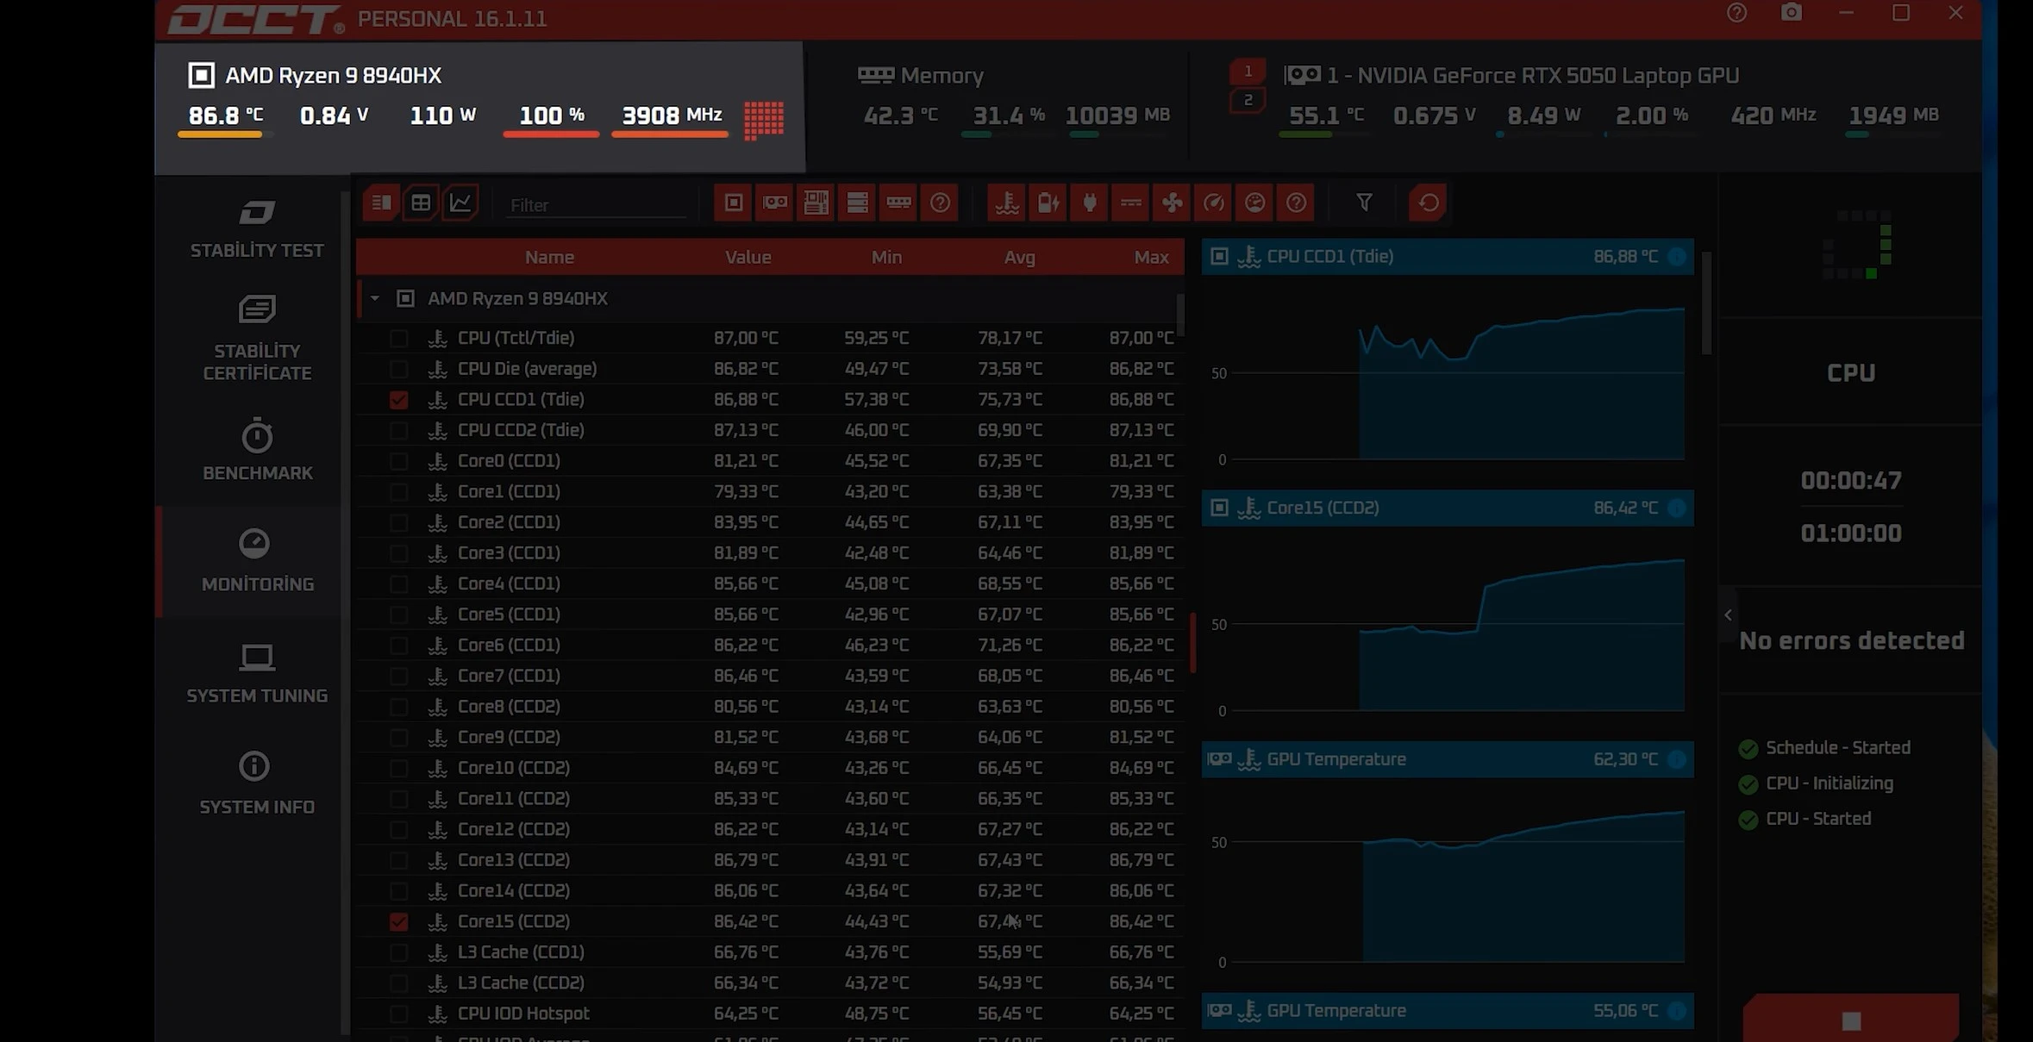Click the thermometer icon in the CPU (Tctl/Tdie) row
The image size is (2033, 1042).
tap(438, 338)
